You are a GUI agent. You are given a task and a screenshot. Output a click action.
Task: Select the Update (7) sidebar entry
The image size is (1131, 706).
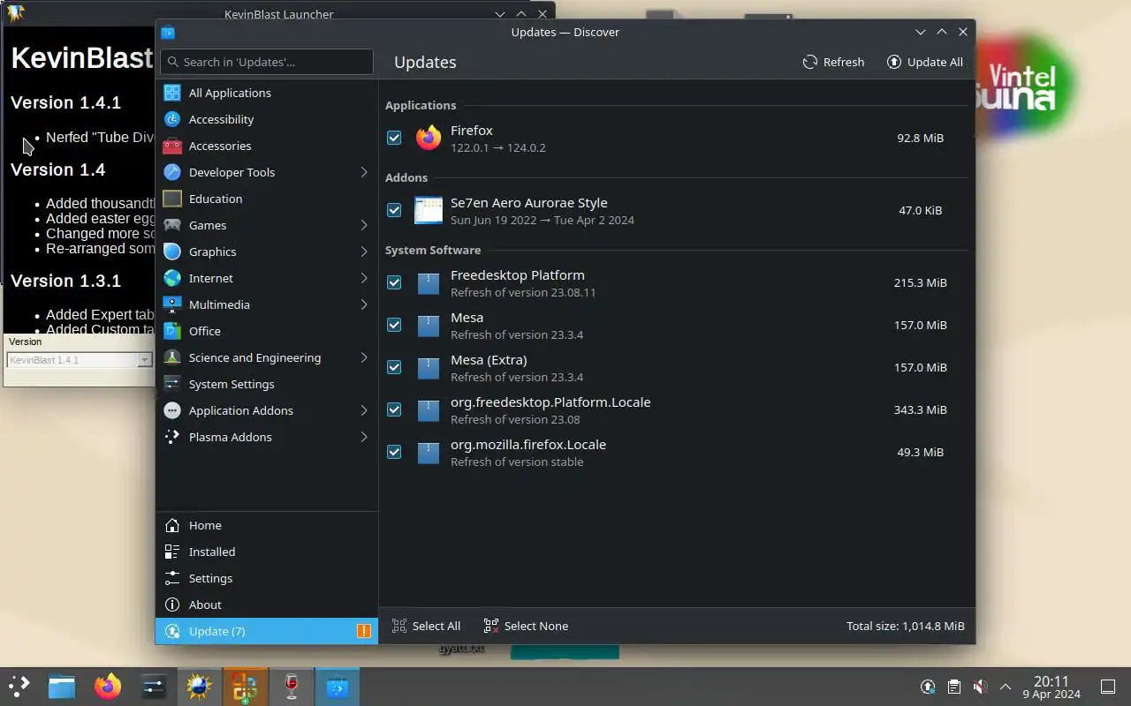coord(267,631)
